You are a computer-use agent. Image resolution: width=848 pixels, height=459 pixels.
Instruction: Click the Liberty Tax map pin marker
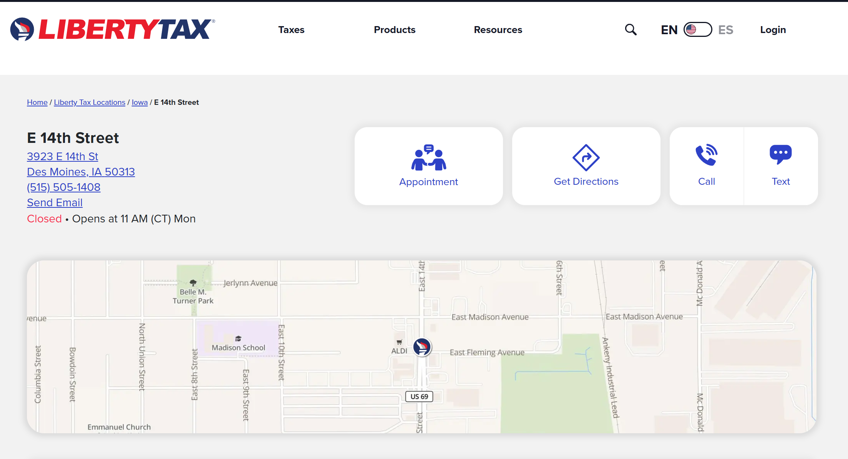pos(422,347)
